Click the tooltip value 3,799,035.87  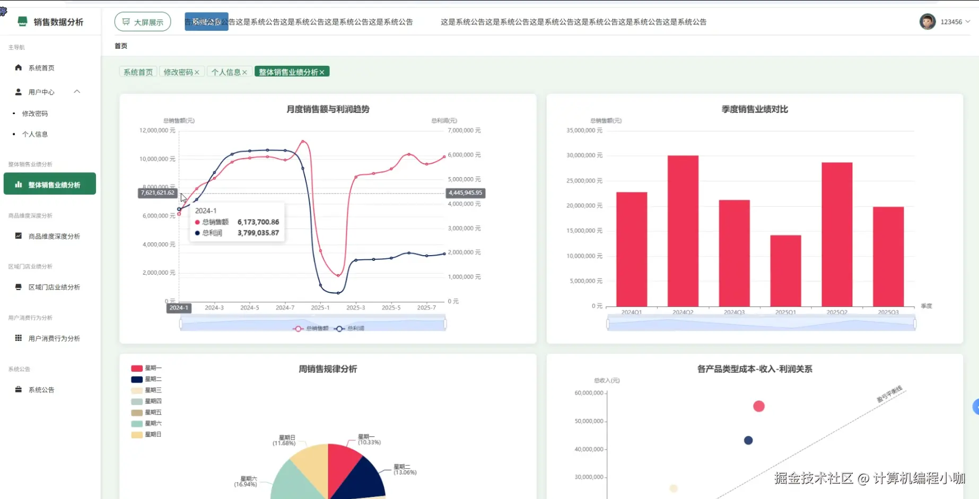[258, 233]
